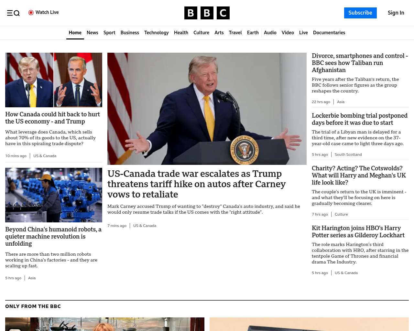Click 'The role marks Harington's third' summary
The width and height of the screenshot is (414, 331).
[x=360, y=253]
